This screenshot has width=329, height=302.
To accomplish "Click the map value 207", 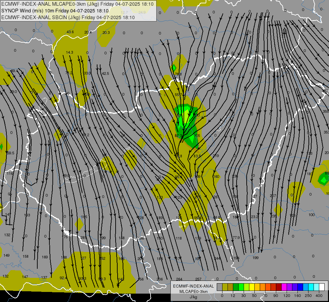I will 273,196.
